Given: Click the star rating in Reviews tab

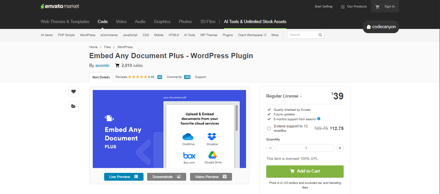Looking at the screenshot, I should [x=137, y=77].
